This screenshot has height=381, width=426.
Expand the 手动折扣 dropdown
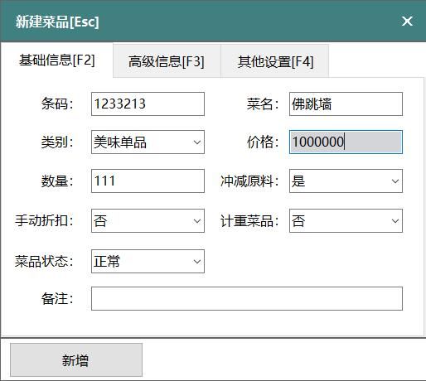148,220
